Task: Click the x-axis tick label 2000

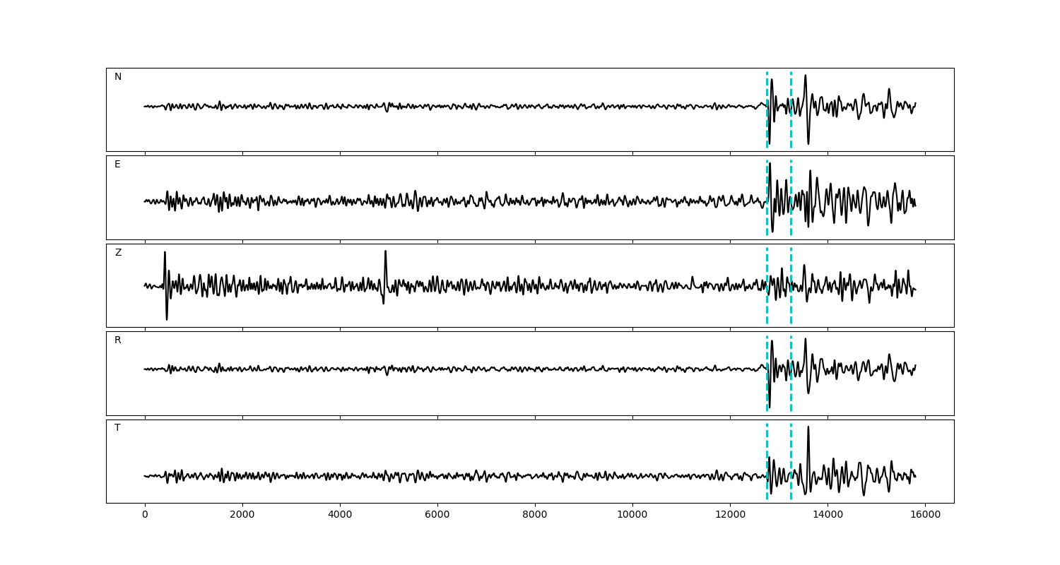Action: 242,516
